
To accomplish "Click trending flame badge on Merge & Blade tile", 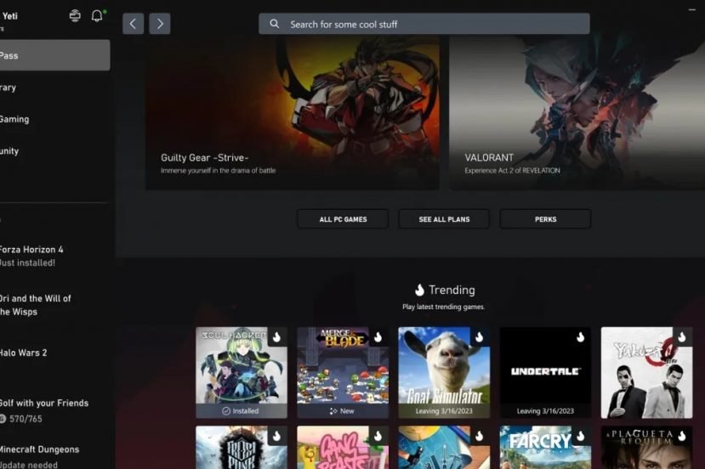I will (378, 336).
